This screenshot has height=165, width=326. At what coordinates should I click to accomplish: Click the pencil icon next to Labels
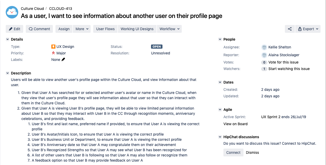63,59
